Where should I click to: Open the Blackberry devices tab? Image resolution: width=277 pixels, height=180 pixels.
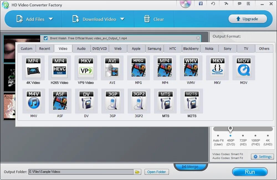click(191, 48)
